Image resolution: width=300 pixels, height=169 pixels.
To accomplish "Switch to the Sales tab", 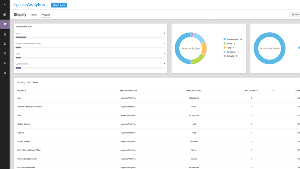I will point(34,15).
